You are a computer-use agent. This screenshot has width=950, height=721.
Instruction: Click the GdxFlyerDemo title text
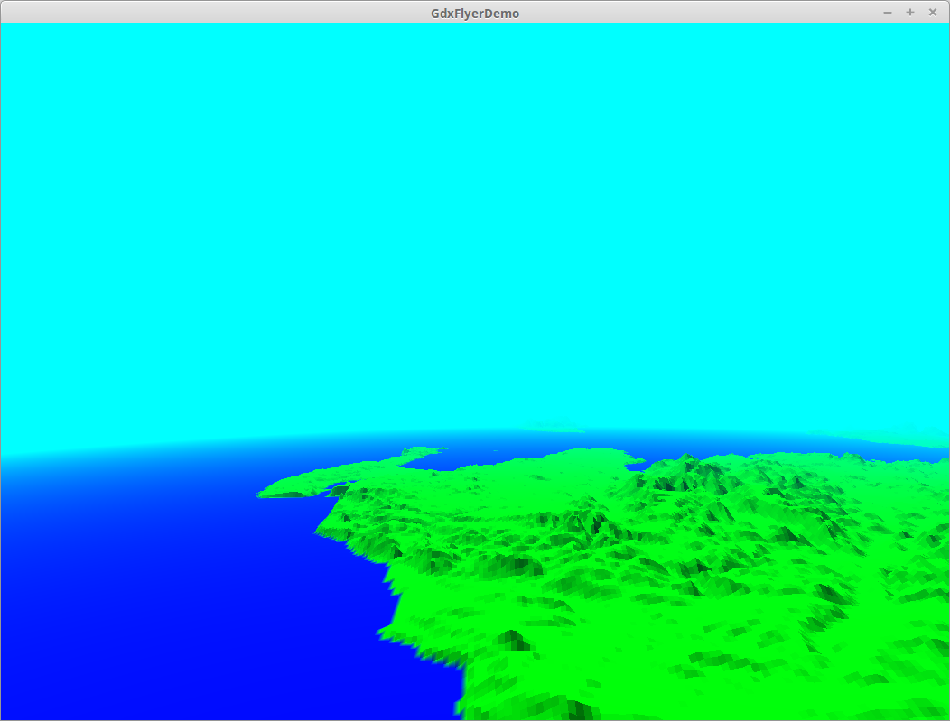(475, 14)
